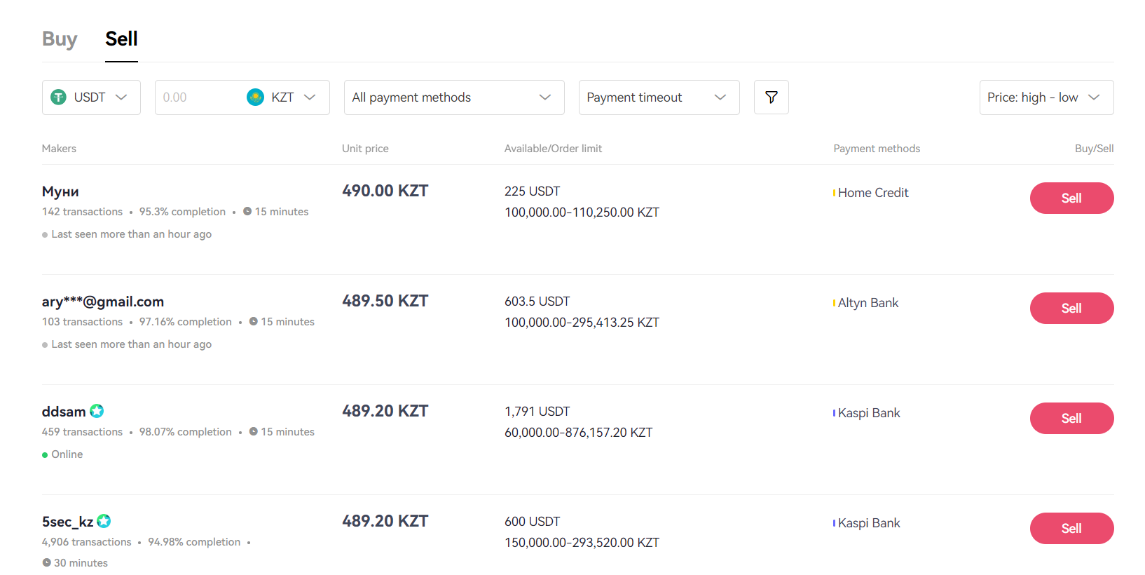This screenshot has width=1145, height=575.
Task: Click ddsam's 489.20 KZT unit price
Action: (385, 411)
